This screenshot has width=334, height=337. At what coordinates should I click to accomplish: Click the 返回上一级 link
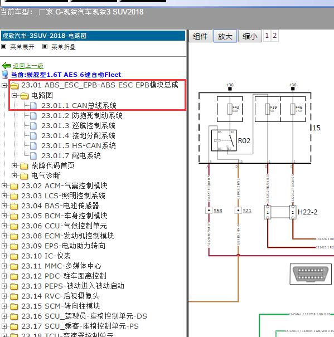click(28, 66)
